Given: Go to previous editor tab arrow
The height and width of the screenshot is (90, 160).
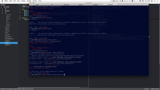Looking at the screenshot, I should [19, 5].
